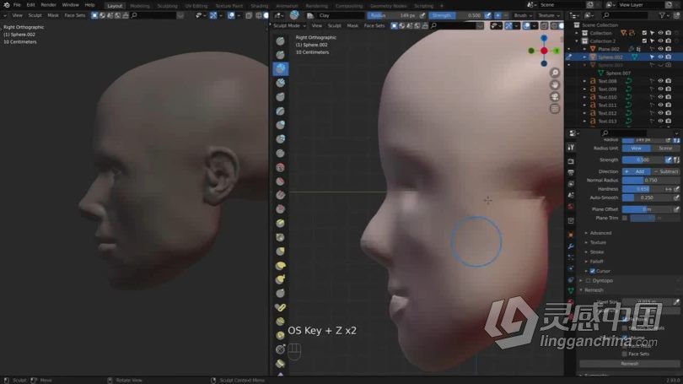
Task: Open the Render menu
Action: click(x=48, y=5)
